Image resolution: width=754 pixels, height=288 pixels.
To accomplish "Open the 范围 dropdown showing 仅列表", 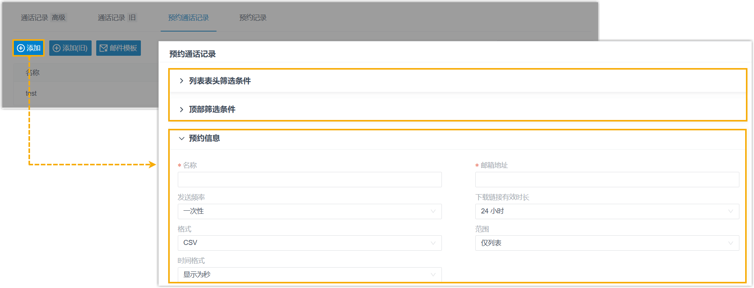I will coord(607,243).
